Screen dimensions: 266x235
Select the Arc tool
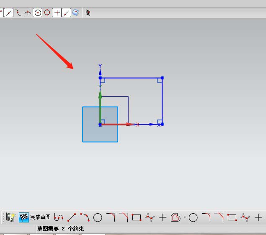(85, 217)
